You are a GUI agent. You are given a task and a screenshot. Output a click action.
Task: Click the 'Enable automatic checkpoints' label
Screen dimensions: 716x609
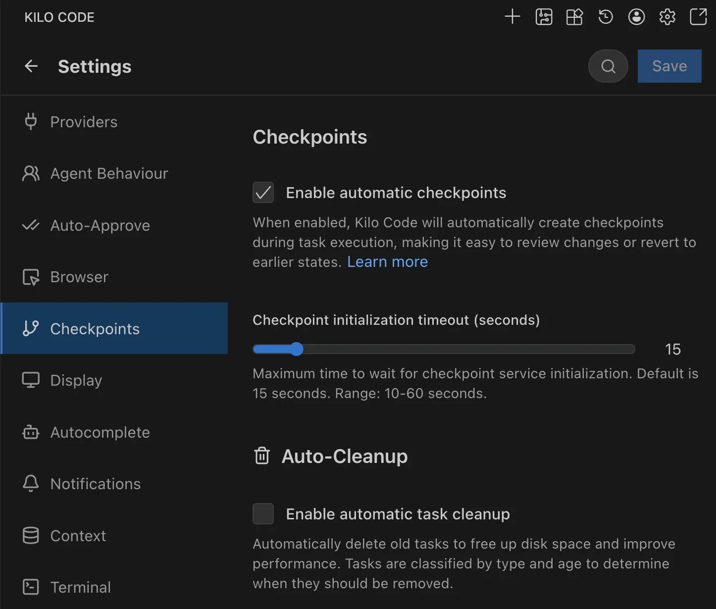[x=396, y=193]
